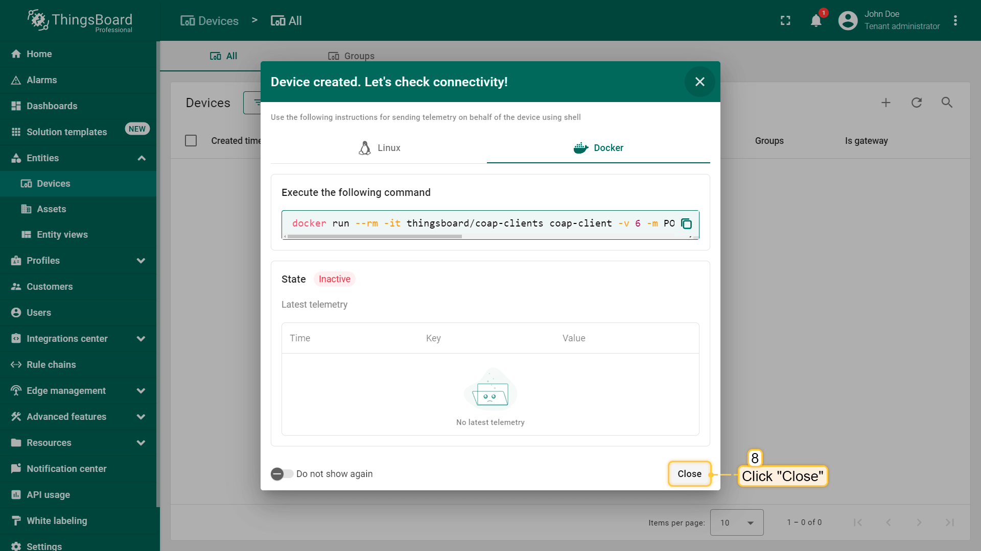
Task: Click the ThingsBoard logo
Action: pos(80,20)
